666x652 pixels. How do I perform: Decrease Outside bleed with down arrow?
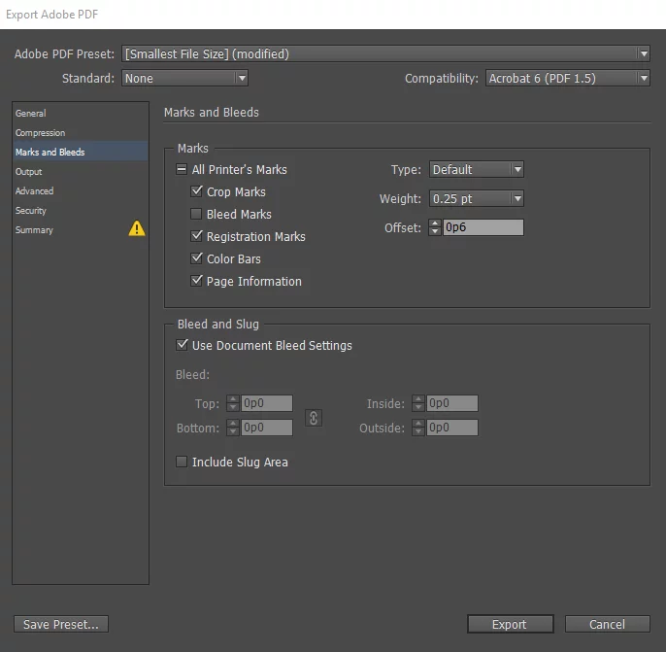point(418,431)
